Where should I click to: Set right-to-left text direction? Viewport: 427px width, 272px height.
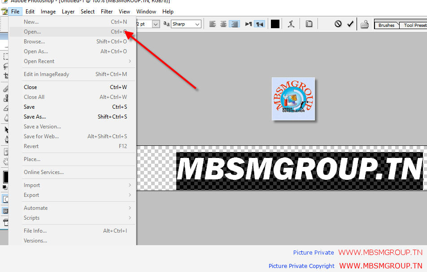pyautogui.click(x=260, y=24)
